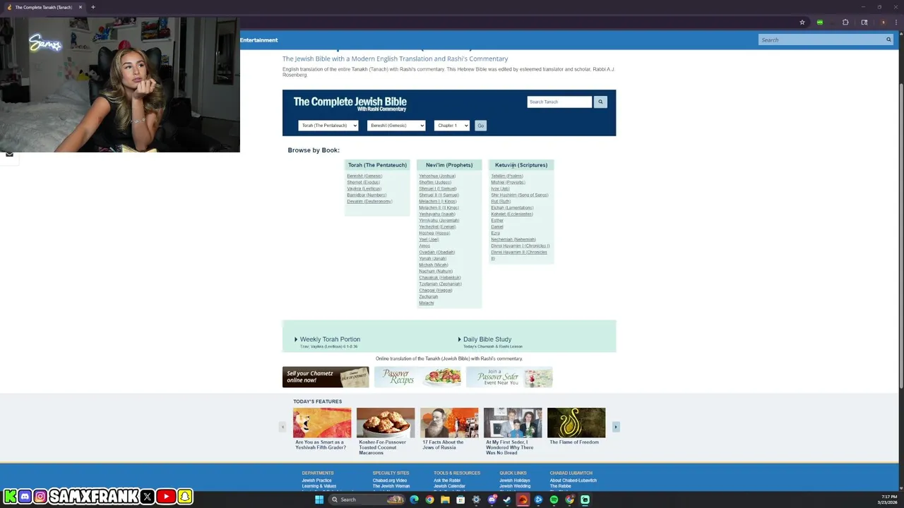Open Kohelet (Ecclesiastes) link
Screen dimensions: 904x508
pos(512,214)
